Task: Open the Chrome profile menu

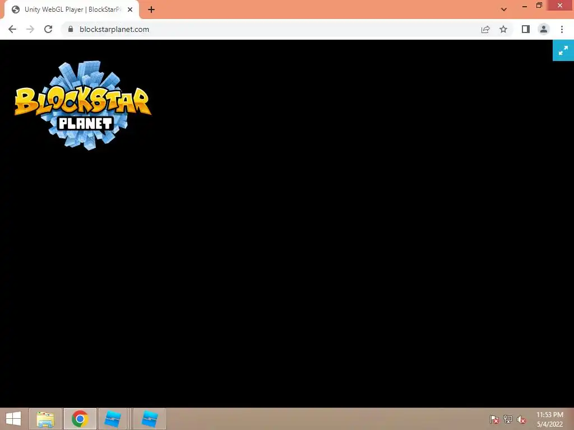Action: point(544,29)
